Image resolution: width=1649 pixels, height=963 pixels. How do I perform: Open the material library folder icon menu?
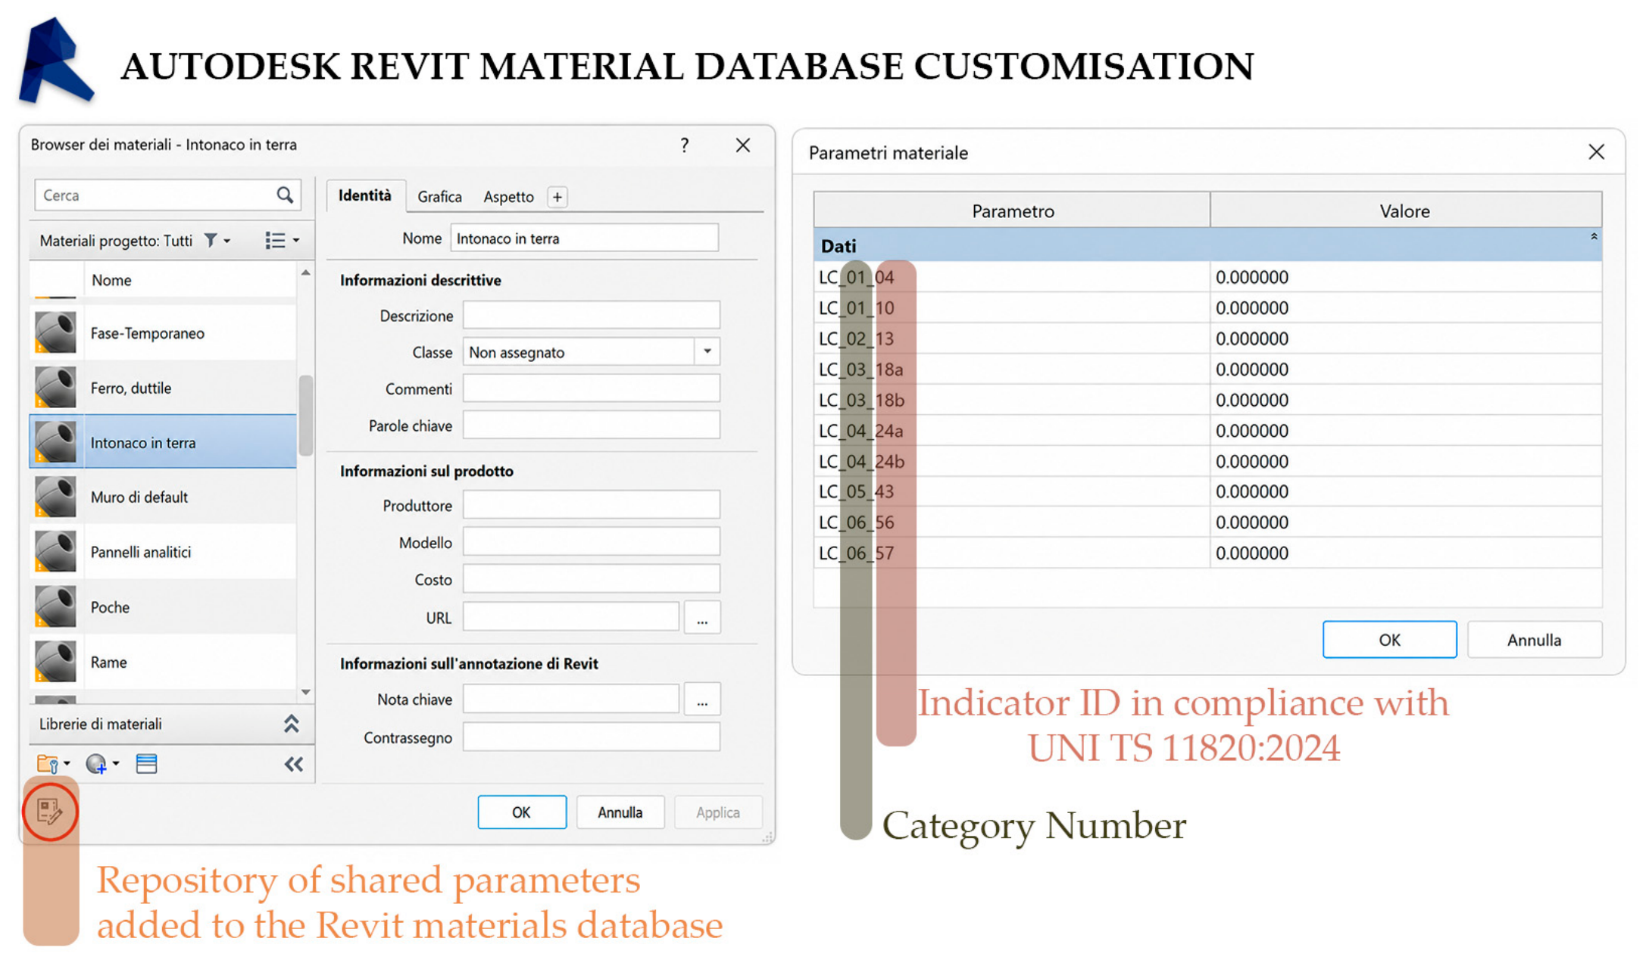click(x=53, y=764)
